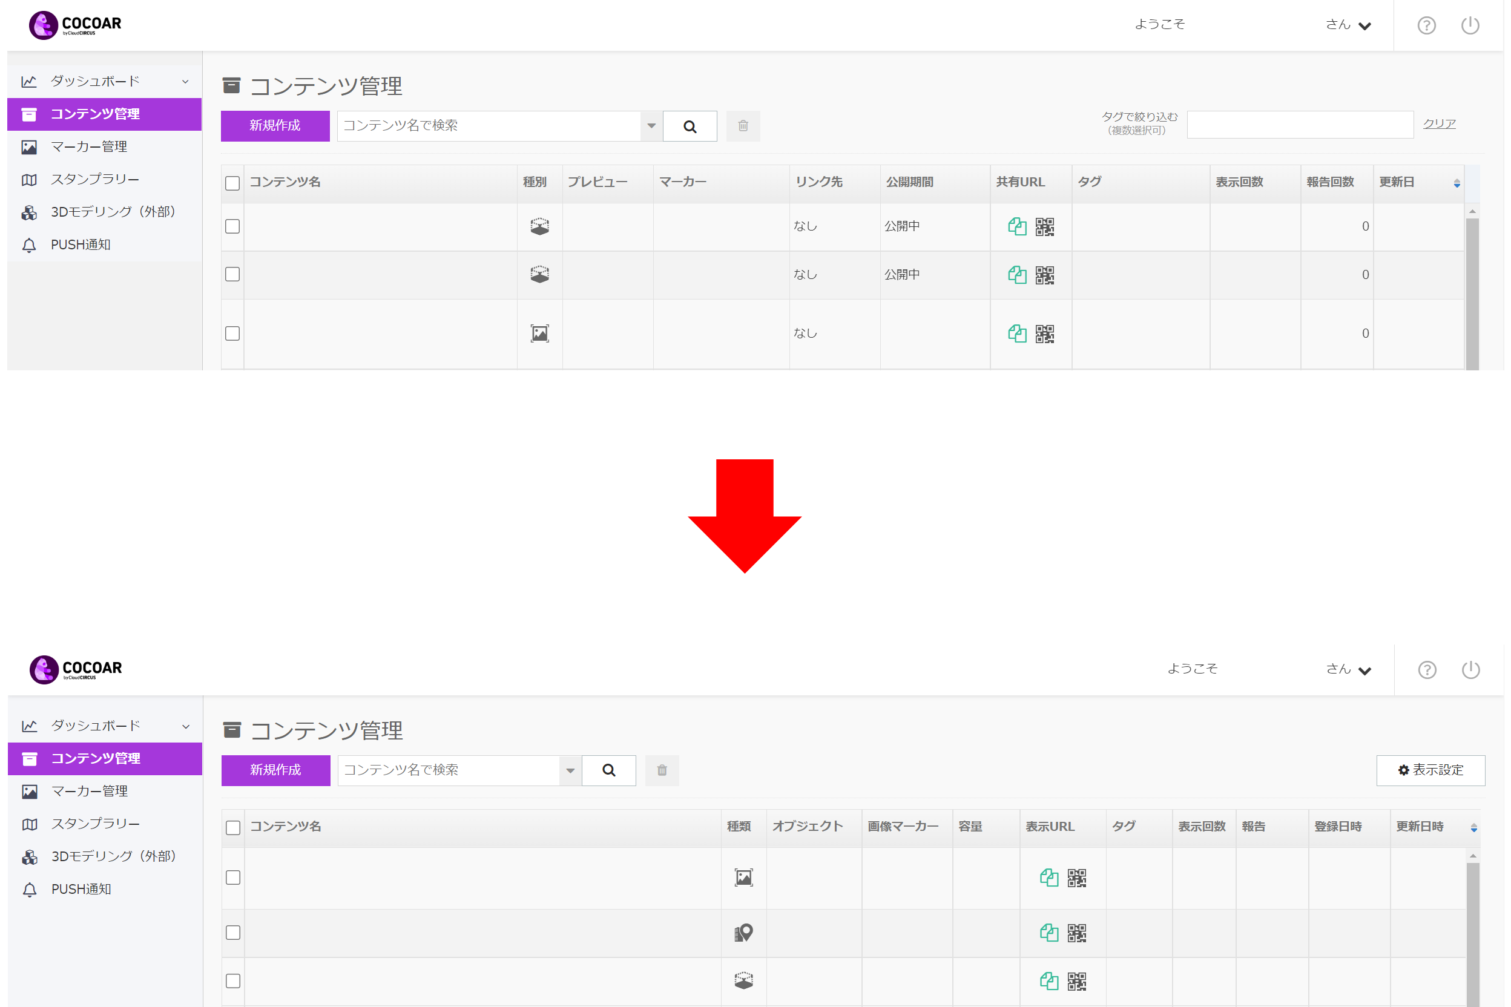Tick second row checkbox in upper table
The width and height of the screenshot is (1511, 1007).
232,274
